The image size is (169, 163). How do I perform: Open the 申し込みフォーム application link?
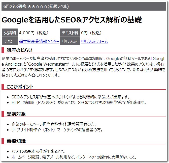click(94, 41)
